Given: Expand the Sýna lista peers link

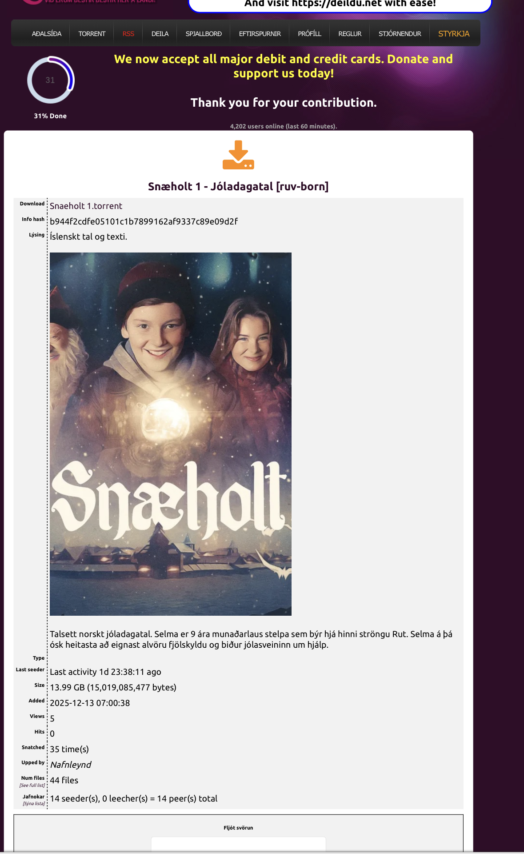Looking at the screenshot, I should click(34, 804).
